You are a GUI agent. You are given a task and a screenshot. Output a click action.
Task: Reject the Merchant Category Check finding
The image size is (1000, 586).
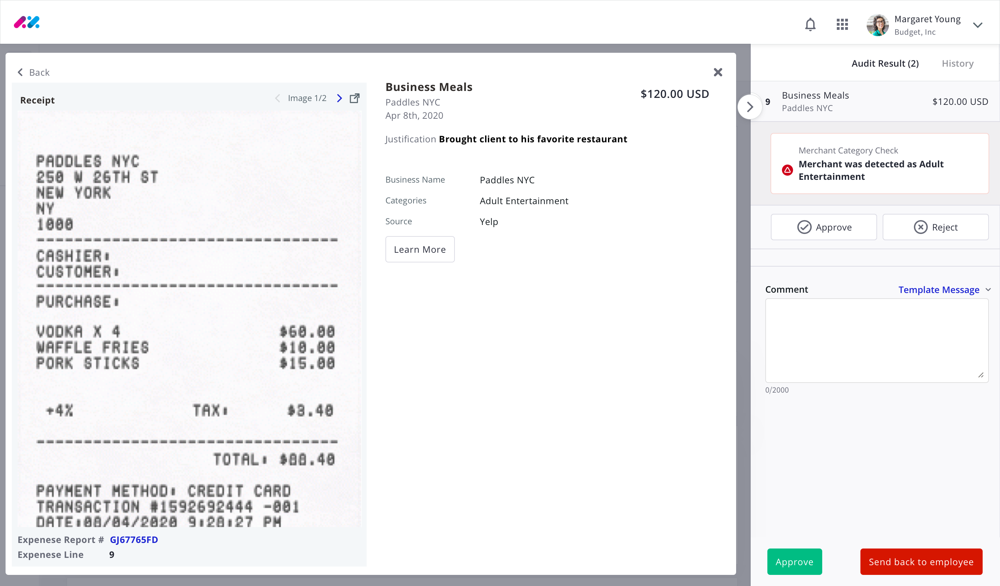click(935, 227)
